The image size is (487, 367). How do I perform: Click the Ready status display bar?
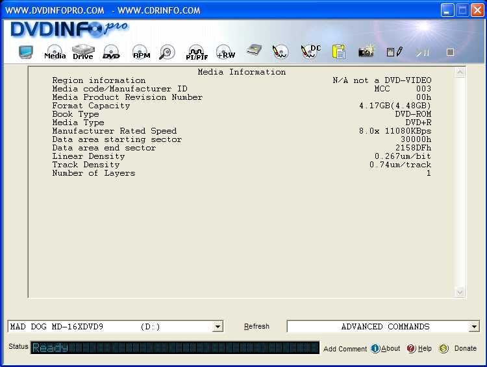click(x=175, y=348)
